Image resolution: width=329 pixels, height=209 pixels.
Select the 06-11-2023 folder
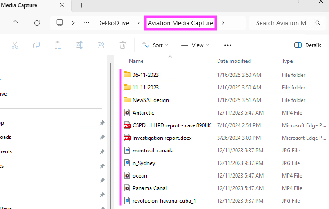(x=146, y=75)
